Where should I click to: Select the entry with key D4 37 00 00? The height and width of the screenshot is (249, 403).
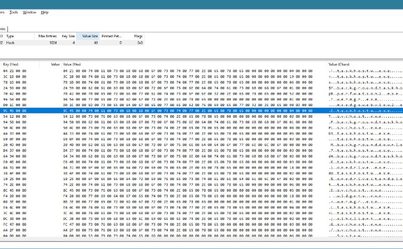[15, 150]
